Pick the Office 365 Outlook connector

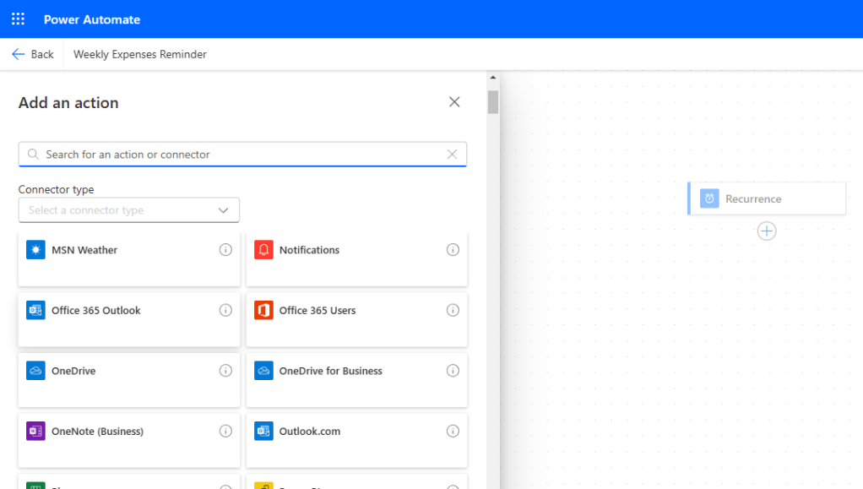coord(95,311)
